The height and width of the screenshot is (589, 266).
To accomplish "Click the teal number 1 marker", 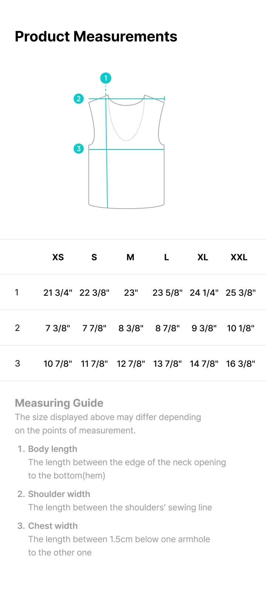I will 106,78.
